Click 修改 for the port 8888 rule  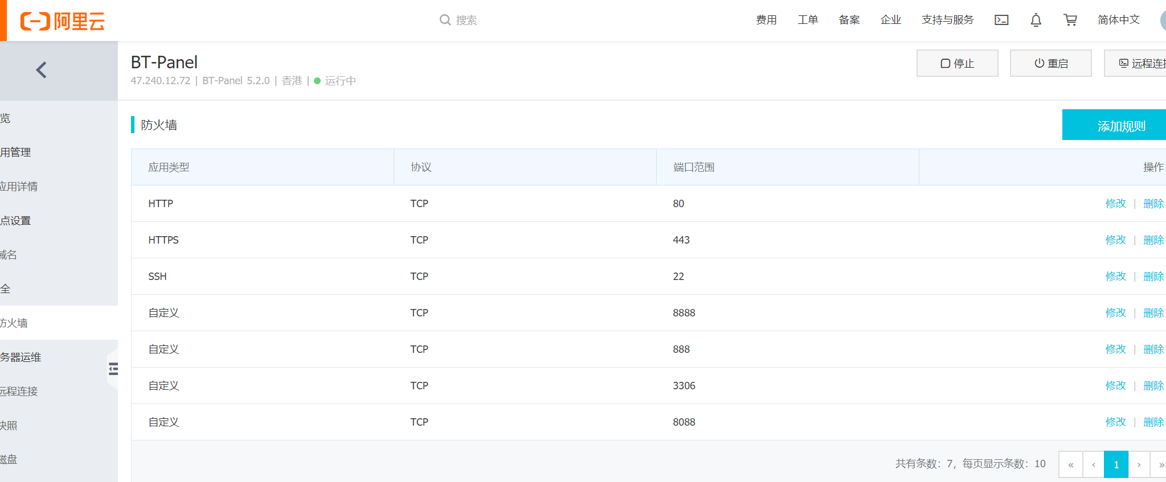point(1116,312)
